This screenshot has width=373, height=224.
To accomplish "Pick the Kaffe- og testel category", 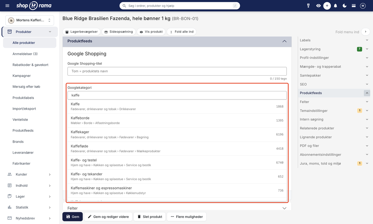I will [x=177, y=162].
